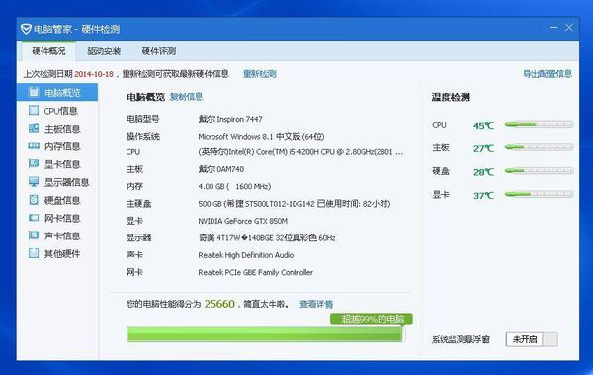Click the Realtek PCIe GBE Family Controller text
Image resolution: width=593 pixels, height=375 pixels.
255,272
